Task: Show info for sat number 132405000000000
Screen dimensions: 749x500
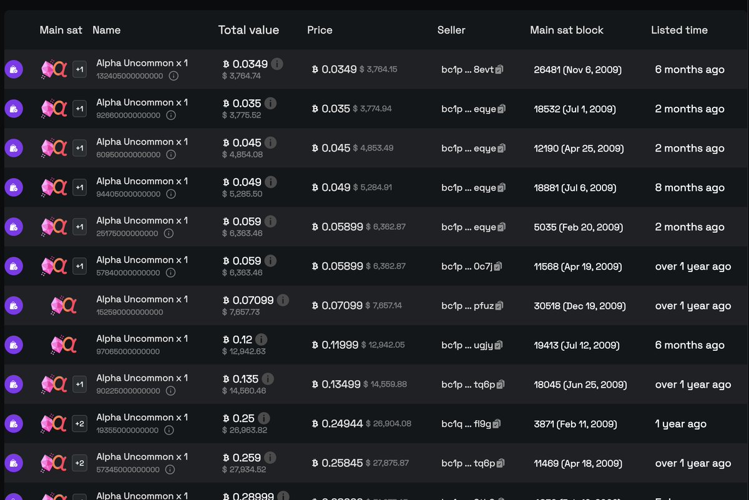Action: (174, 76)
